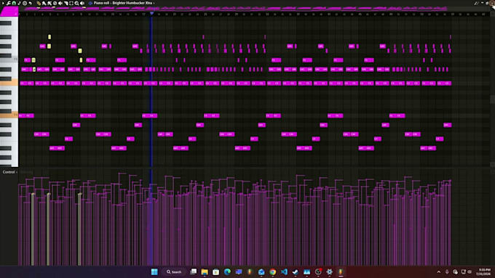This screenshot has height=278, width=495.
Task: Click the circular icon after the stamp icon
Action: (x=25, y=3)
